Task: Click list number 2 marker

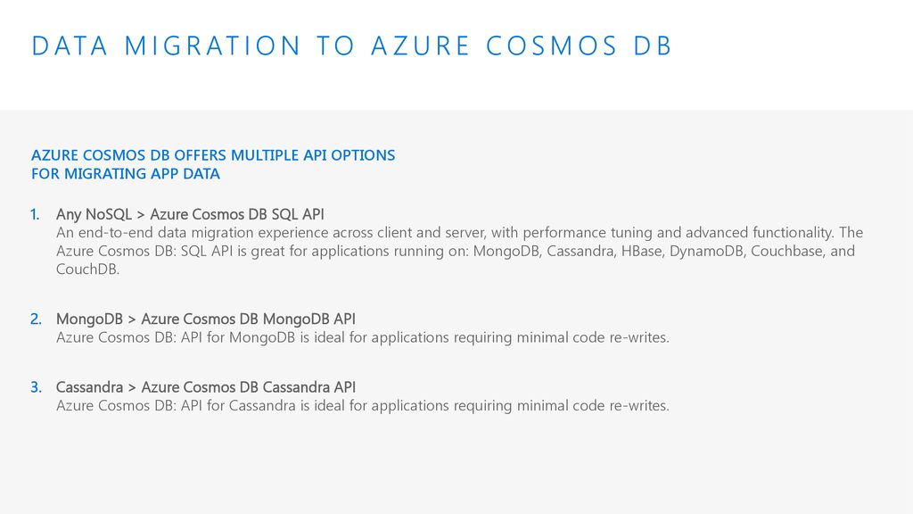Action: (x=36, y=319)
